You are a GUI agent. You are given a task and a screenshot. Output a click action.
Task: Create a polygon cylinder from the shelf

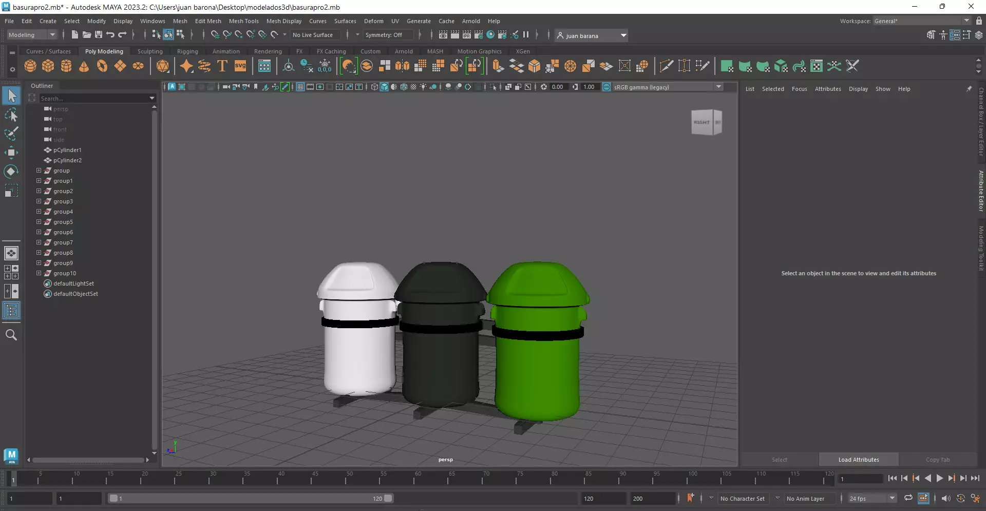tap(66, 66)
